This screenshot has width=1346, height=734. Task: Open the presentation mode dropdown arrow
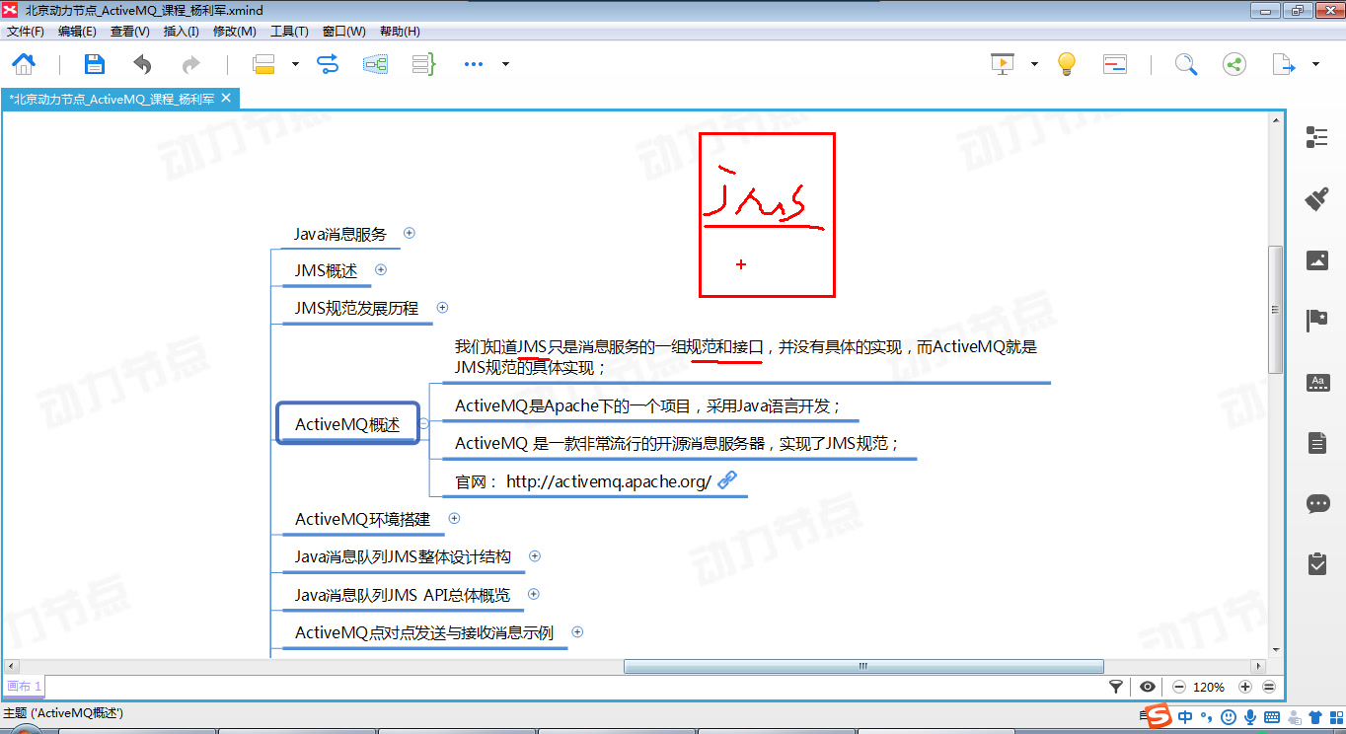click(1034, 64)
